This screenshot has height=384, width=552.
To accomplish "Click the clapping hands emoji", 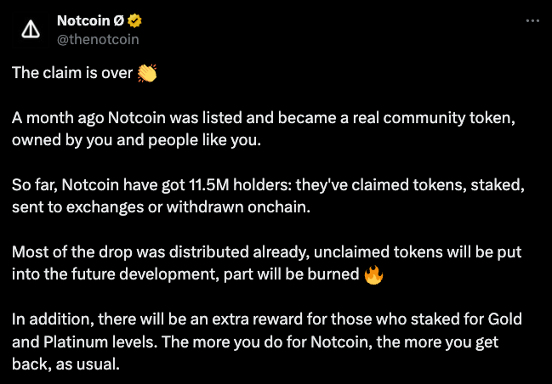I will point(147,73).
